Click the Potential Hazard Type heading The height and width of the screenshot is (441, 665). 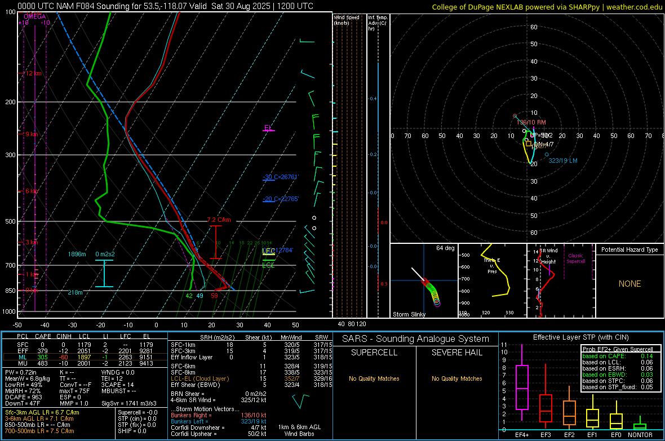point(629,250)
